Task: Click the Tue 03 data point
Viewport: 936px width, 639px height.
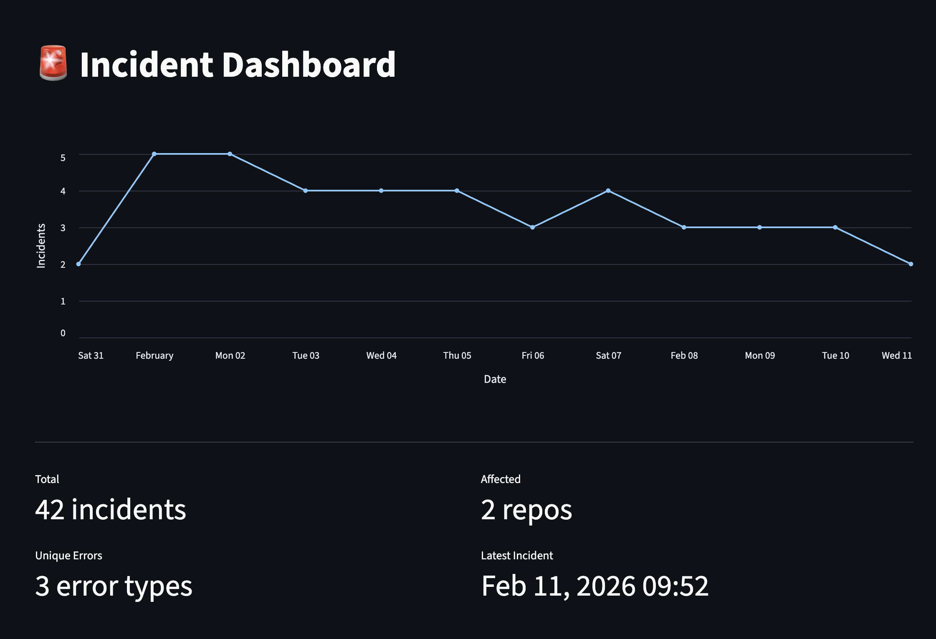Action: [306, 191]
